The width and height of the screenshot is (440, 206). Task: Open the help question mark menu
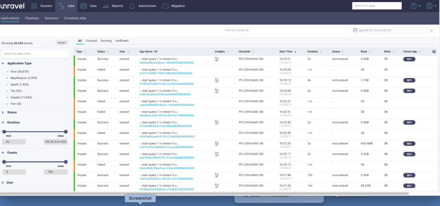coord(413,6)
